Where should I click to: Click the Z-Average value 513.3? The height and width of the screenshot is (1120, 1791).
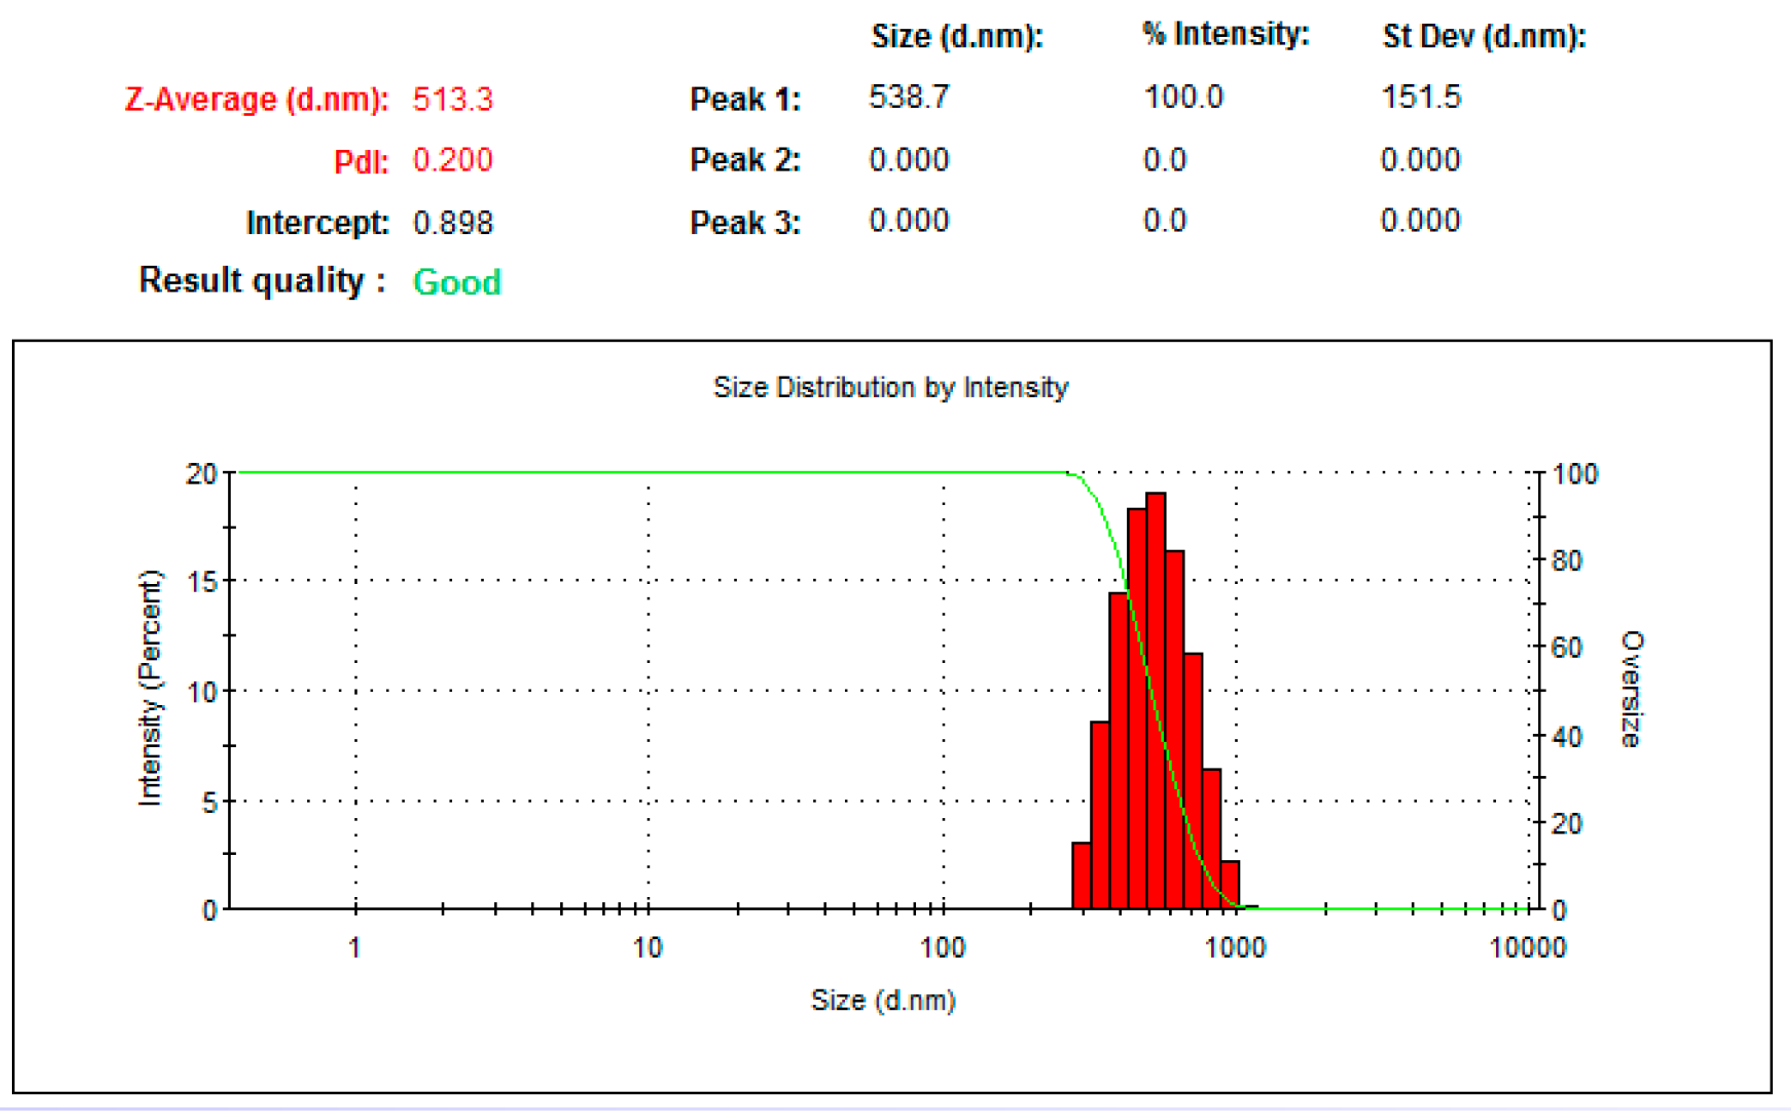click(x=453, y=99)
